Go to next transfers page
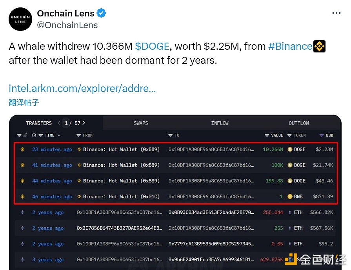 click(x=84, y=123)
